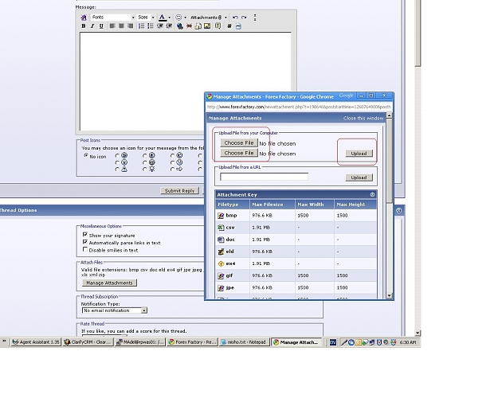Click the Upload File from a URL field

[x=264, y=177]
